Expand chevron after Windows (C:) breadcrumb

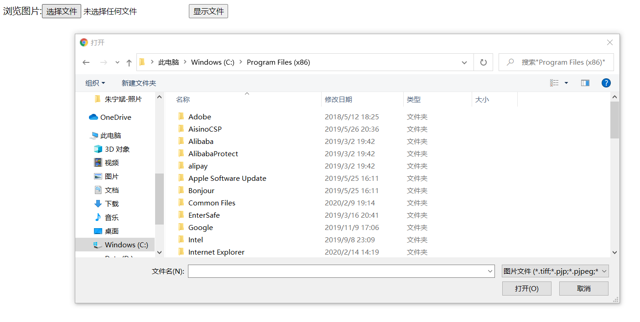(241, 62)
